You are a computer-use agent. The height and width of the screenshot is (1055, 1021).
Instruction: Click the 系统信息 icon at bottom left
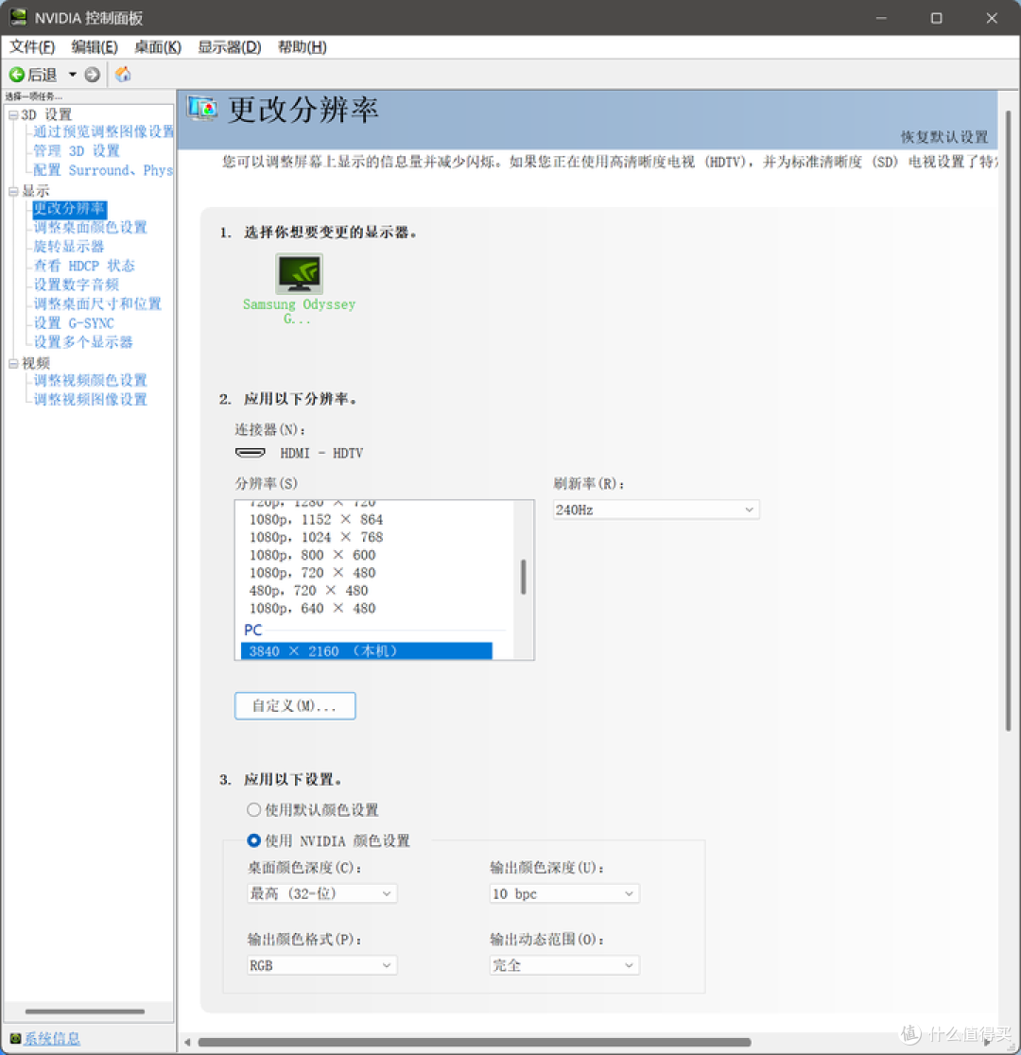15,1038
